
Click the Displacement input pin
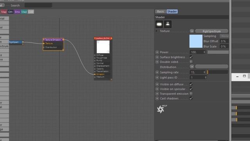click(x=95, y=66)
